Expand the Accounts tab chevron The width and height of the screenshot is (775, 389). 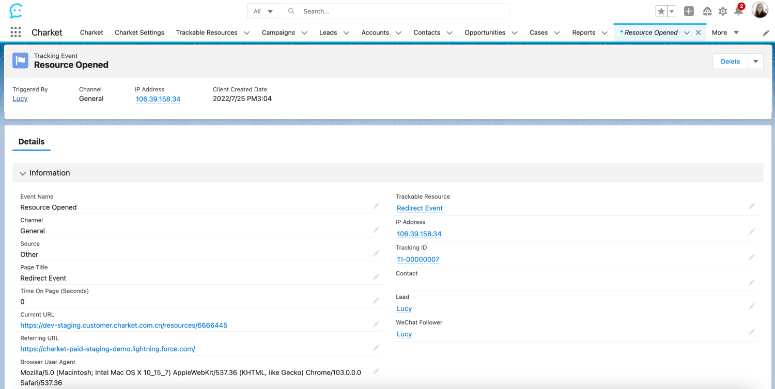pyautogui.click(x=398, y=33)
